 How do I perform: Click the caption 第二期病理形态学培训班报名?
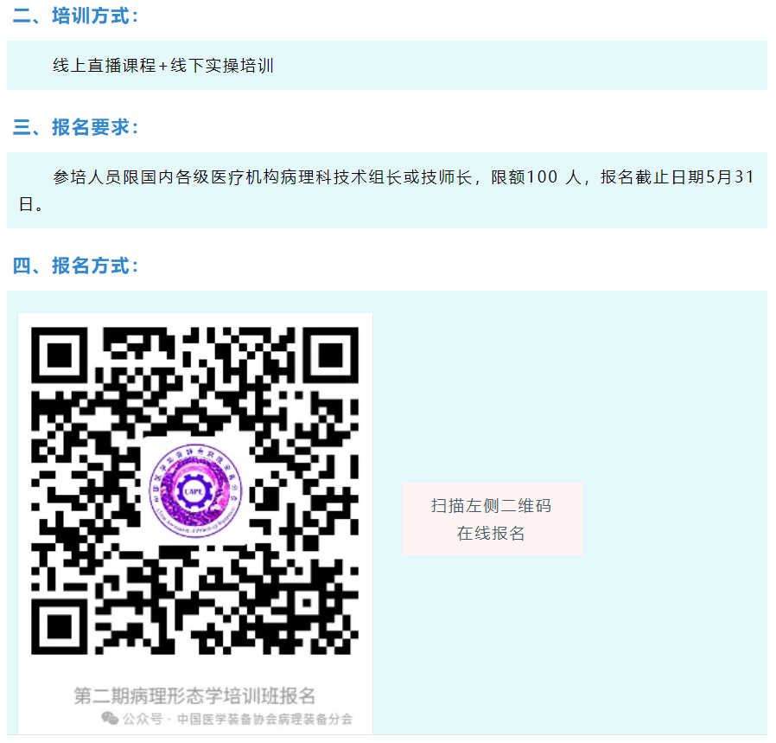coord(194,695)
